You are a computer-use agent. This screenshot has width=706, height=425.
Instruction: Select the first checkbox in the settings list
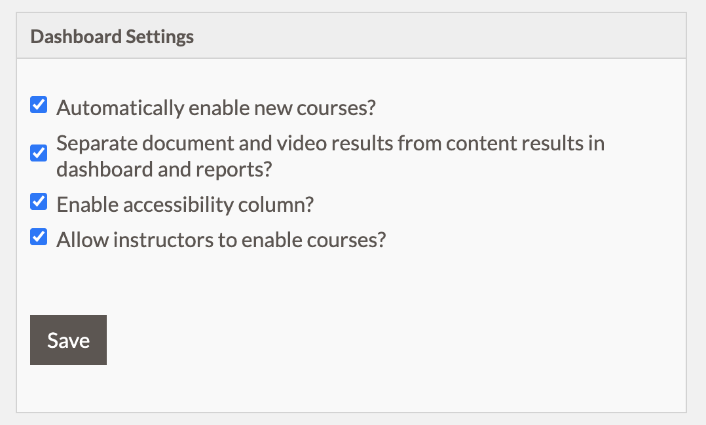(x=38, y=105)
